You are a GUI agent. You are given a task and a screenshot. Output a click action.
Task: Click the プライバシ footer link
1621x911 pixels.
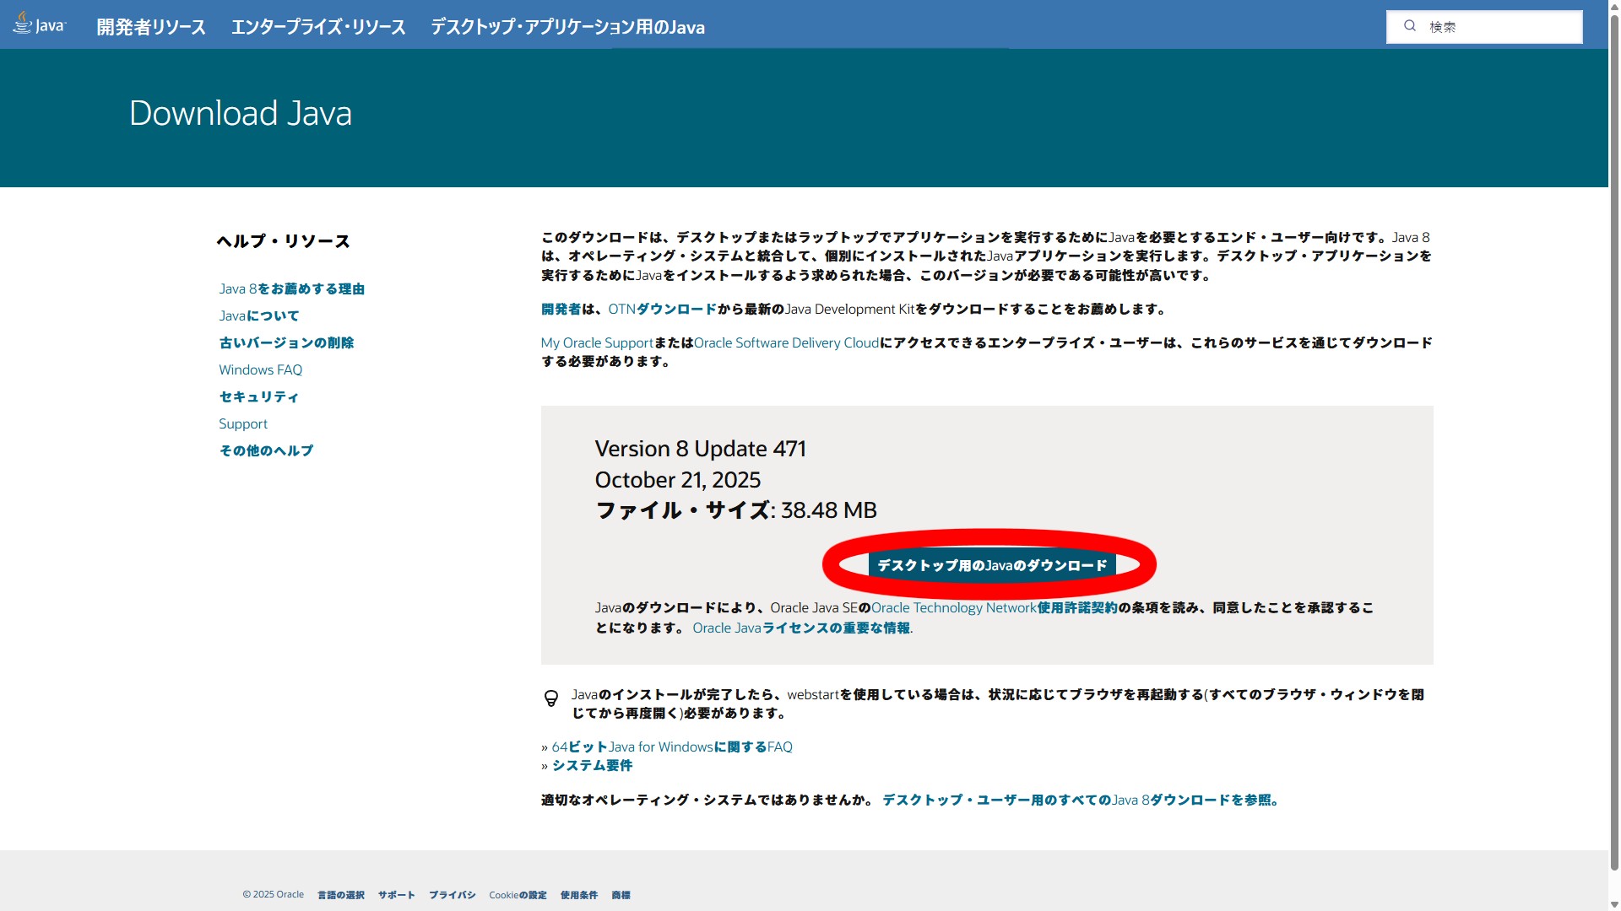click(453, 895)
